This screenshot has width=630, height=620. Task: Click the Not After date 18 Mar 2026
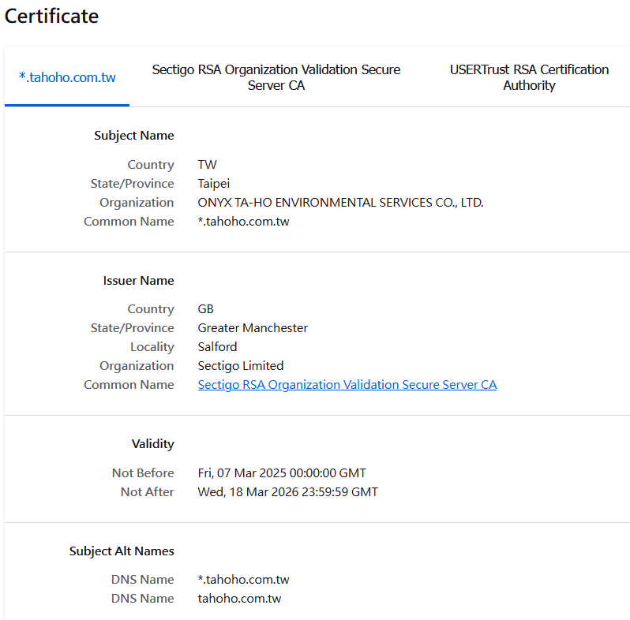tap(287, 492)
